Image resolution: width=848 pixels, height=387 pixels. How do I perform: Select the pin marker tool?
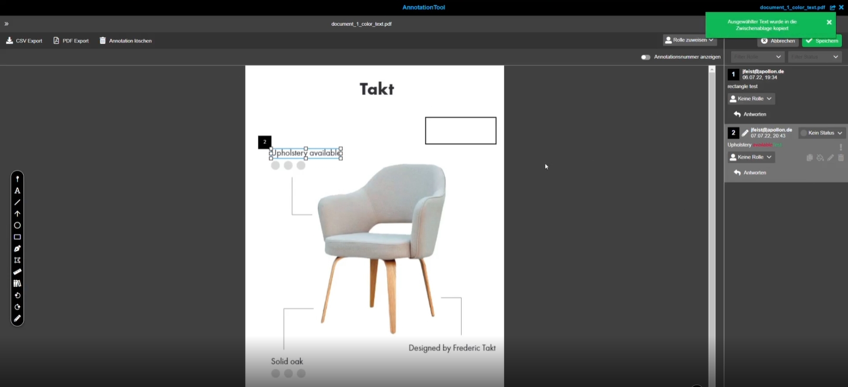coord(17,179)
